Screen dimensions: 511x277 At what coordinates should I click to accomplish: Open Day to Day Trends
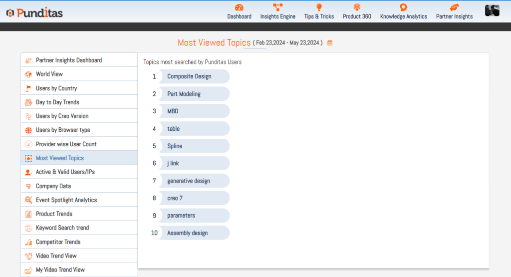point(57,102)
